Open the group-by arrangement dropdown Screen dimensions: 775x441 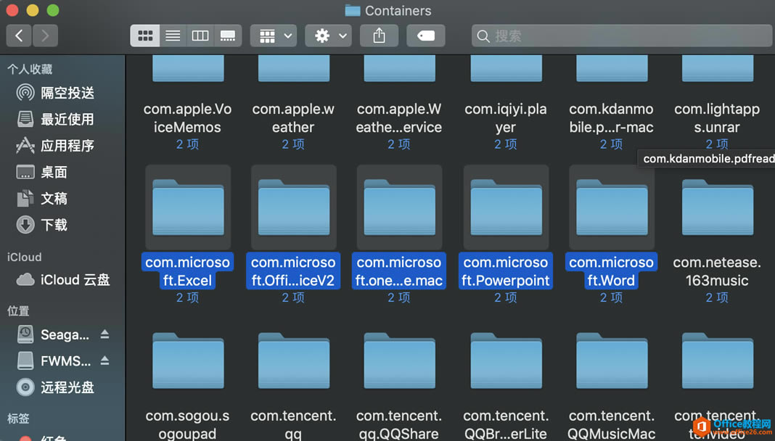[274, 36]
